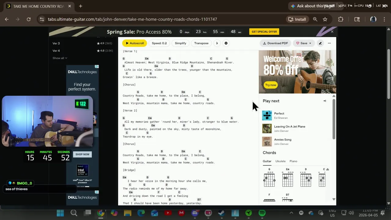Viewport: 391px width, 220px height.
Task: Click the top Dell AdChoices icon
Action: [97, 66]
